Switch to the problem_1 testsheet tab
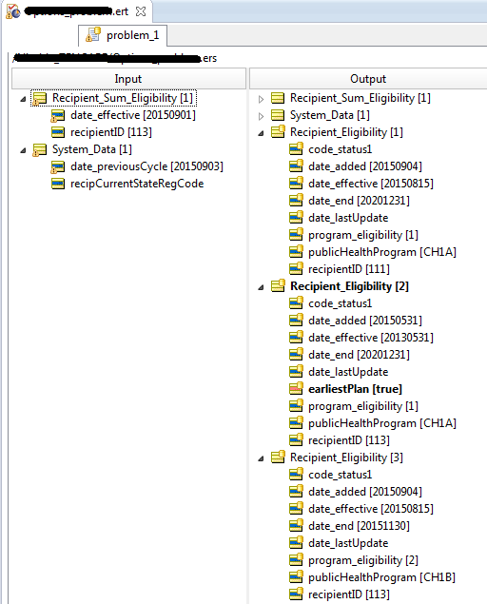 click(x=123, y=35)
